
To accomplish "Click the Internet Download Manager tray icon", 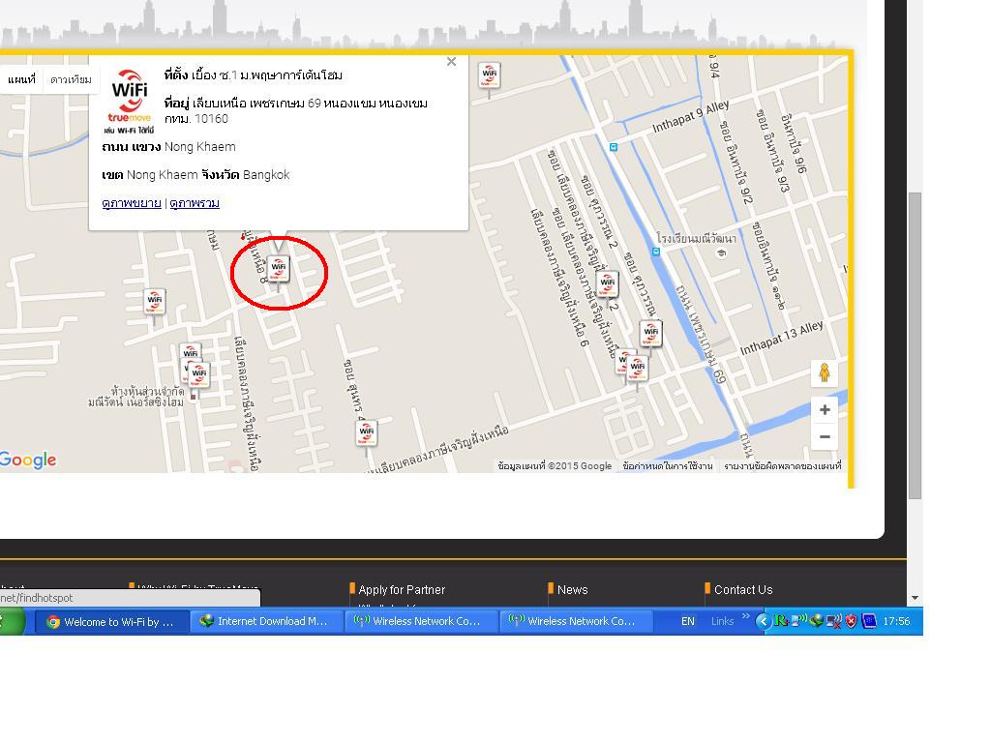I will tap(817, 622).
